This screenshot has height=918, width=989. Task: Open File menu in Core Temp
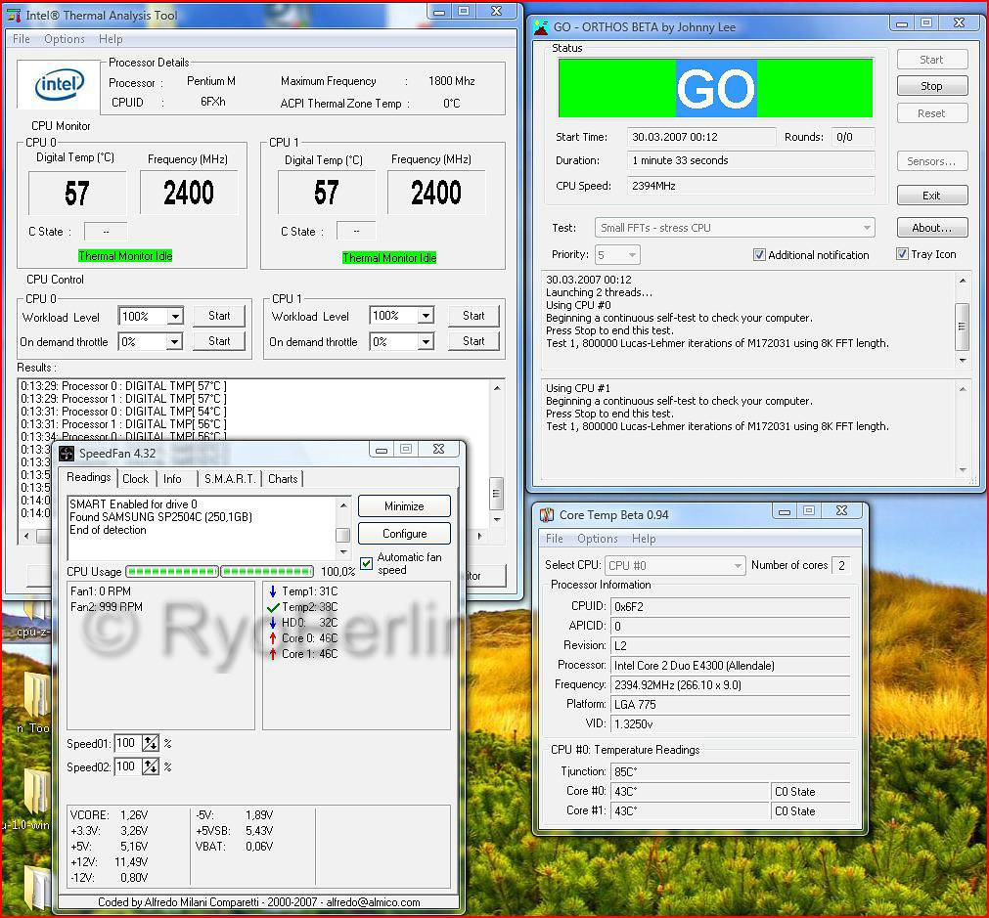click(555, 539)
